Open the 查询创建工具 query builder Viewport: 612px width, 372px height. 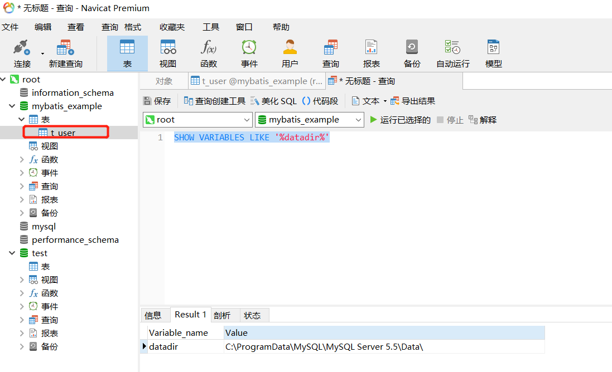pos(215,101)
